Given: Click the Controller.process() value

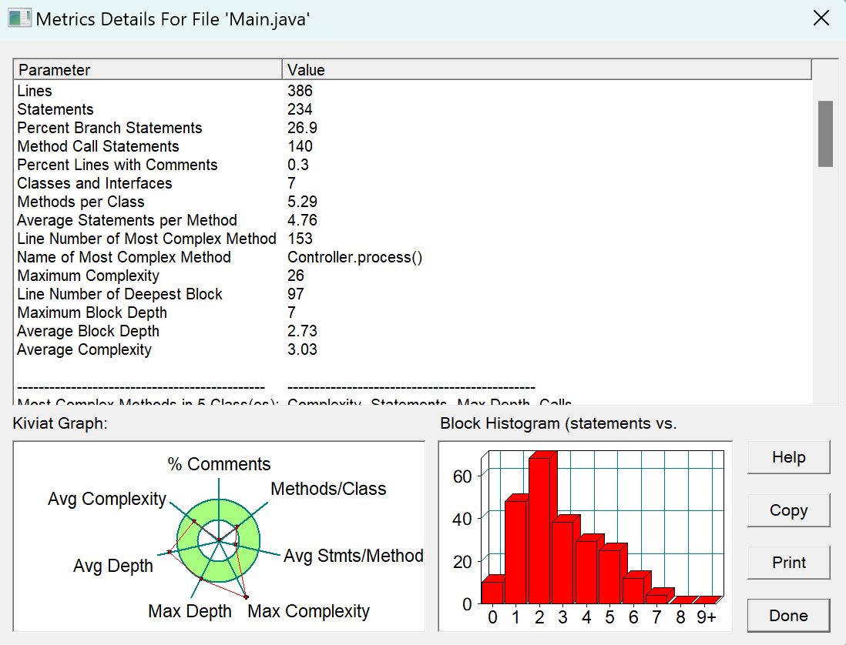Looking at the screenshot, I should pyautogui.click(x=354, y=257).
